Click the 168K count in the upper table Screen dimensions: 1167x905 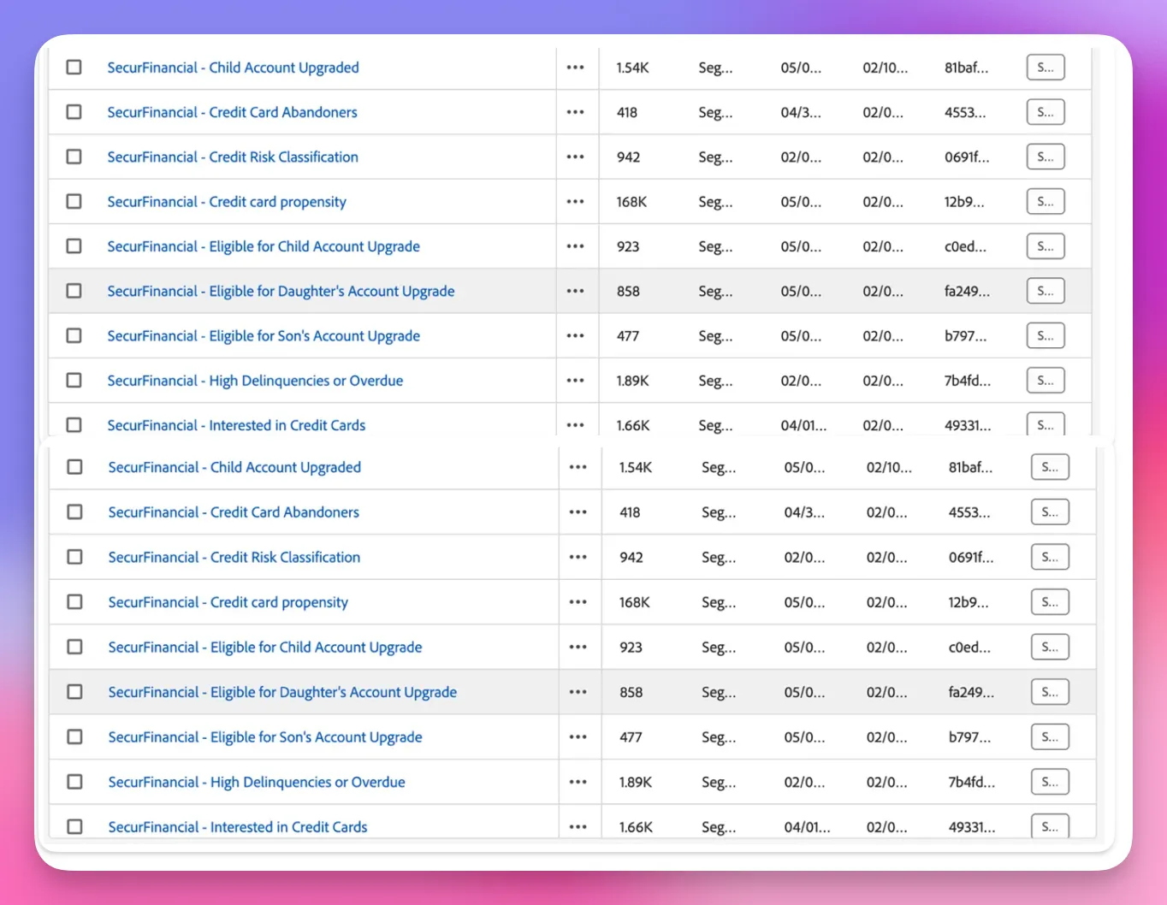(631, 202)
